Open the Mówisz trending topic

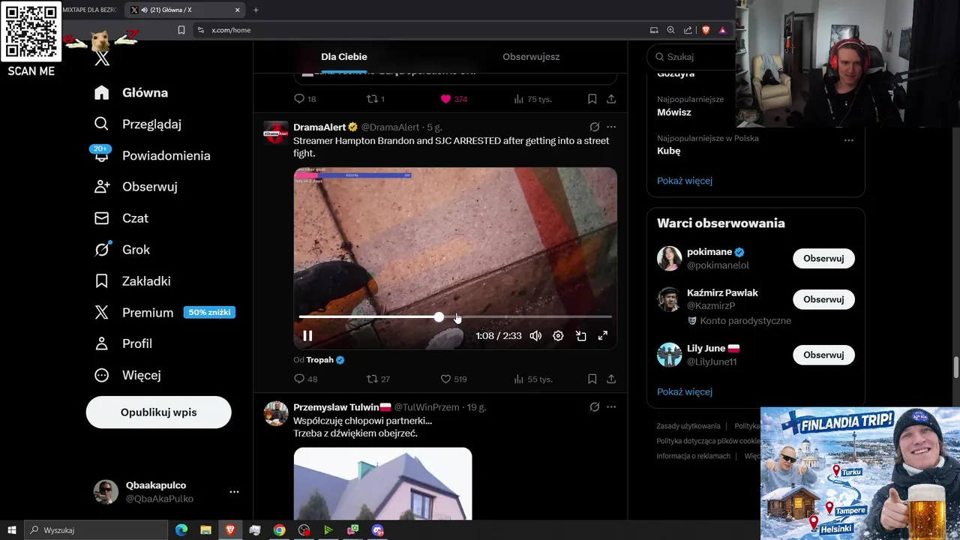click(674, 112)
